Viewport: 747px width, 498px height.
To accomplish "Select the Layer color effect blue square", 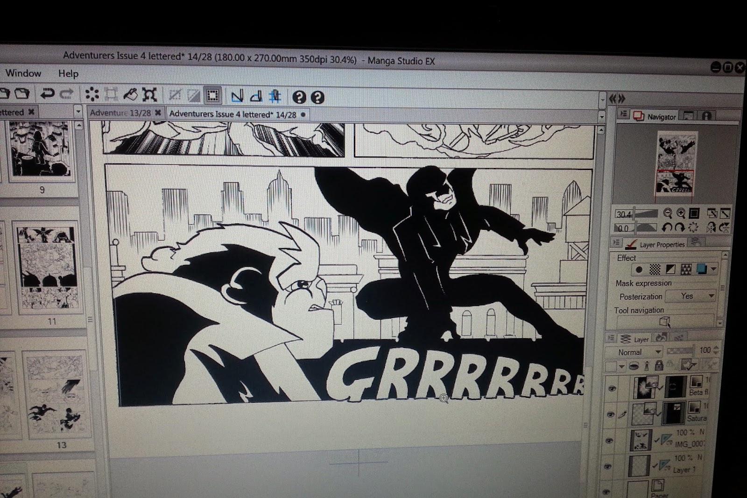I will coord(701,270).
